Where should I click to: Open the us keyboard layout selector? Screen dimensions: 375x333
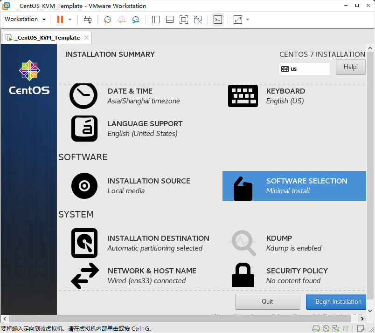pos(304,69)
